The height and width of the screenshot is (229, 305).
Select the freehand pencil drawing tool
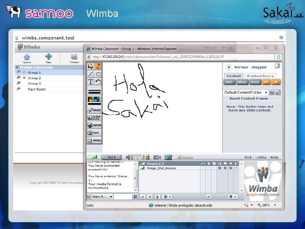click(x=98, y=67)
